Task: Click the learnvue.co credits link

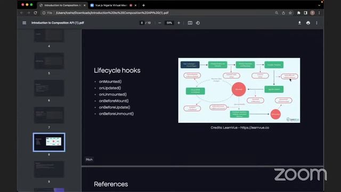Action: point(255,128)
